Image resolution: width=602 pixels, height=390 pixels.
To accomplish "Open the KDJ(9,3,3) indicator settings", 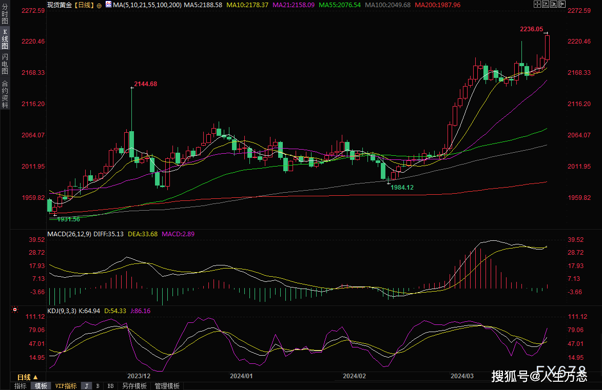I will pyautogui.click(x=62, y=311).
